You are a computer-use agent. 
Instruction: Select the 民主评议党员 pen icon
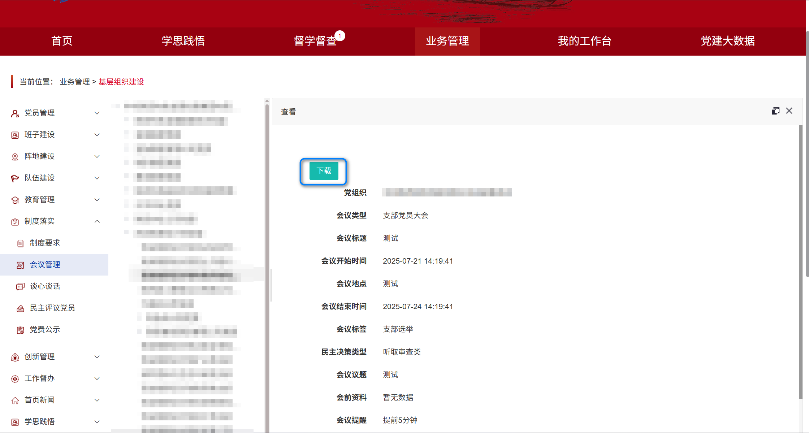pyautogui.click(x=21, y=308)
